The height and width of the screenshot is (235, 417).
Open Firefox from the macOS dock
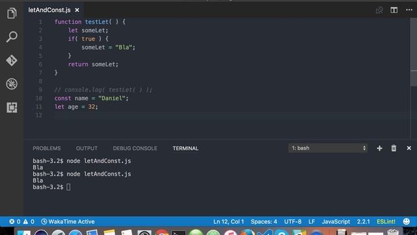pyautogui.click(x=248, y=232)
